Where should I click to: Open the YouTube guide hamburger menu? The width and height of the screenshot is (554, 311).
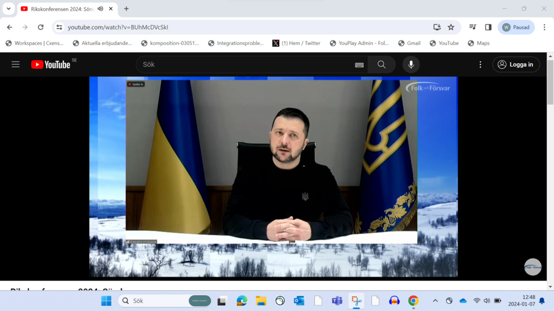tap(16, 64)
